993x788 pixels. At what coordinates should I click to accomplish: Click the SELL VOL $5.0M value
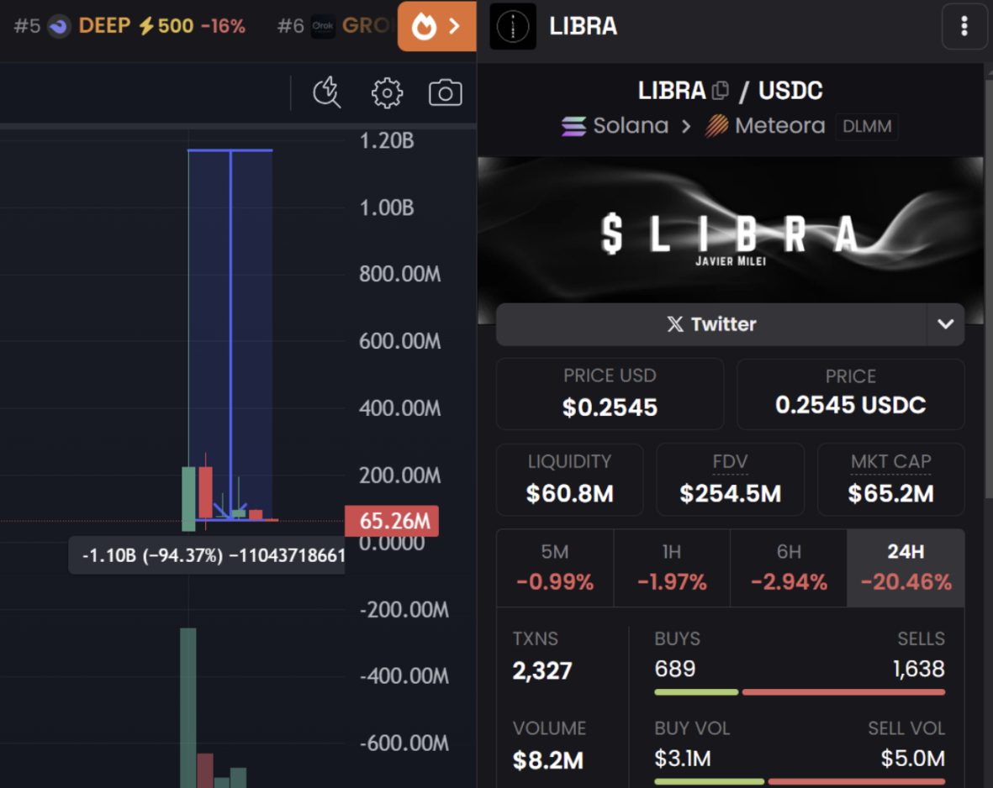tap(912, 759)
